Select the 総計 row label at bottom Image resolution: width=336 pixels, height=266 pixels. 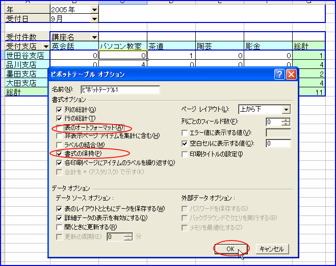tap(27, 92)
